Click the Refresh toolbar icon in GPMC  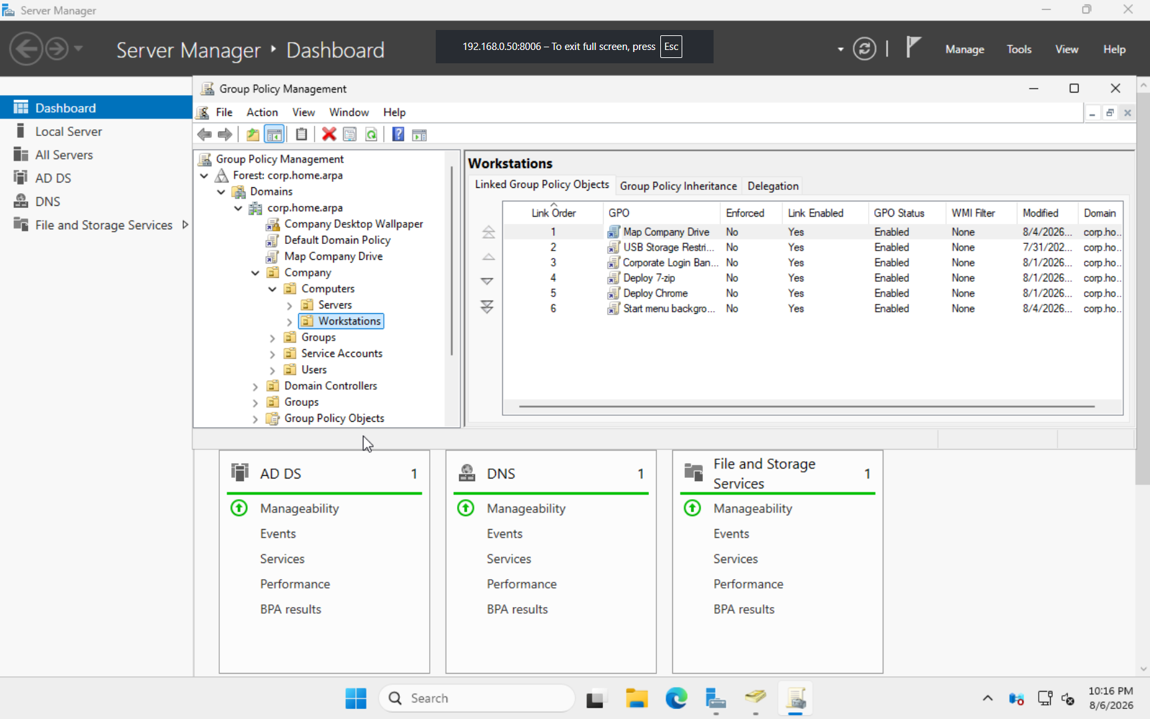[x=371, y=135]
